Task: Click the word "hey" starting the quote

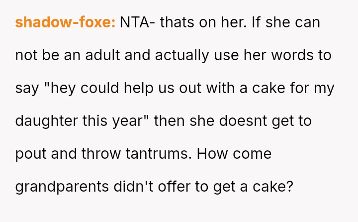Action: (x=59, y=88)
